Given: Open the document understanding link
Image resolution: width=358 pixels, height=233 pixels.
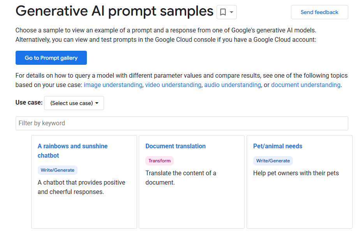Looking at the screenshot, I should click(305, 85).
